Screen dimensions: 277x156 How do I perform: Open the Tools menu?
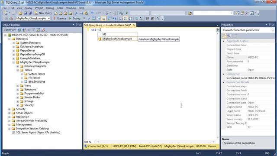(x=60, y=8)
